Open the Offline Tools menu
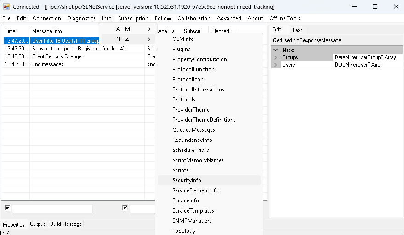 [285, 18]
